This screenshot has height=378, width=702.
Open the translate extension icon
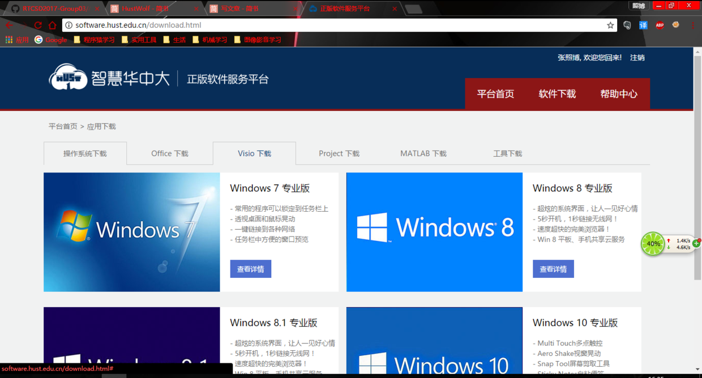(643, 25)
